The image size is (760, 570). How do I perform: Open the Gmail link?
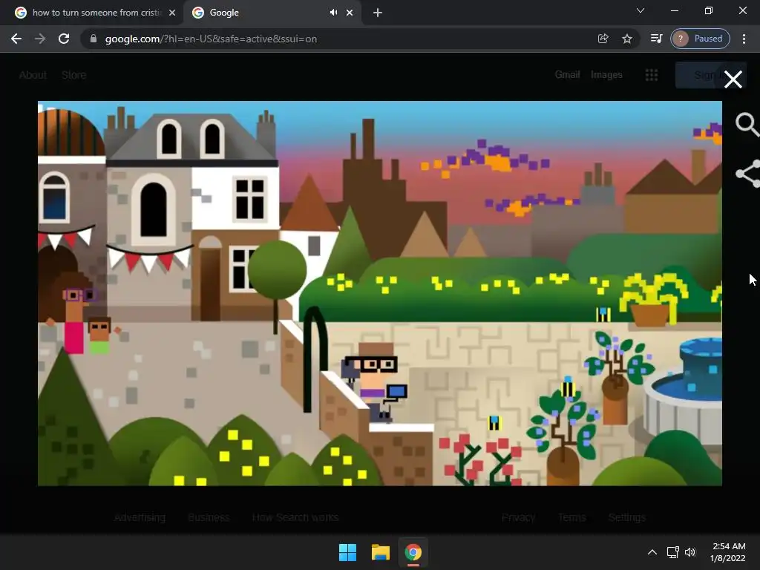[567, 75]
